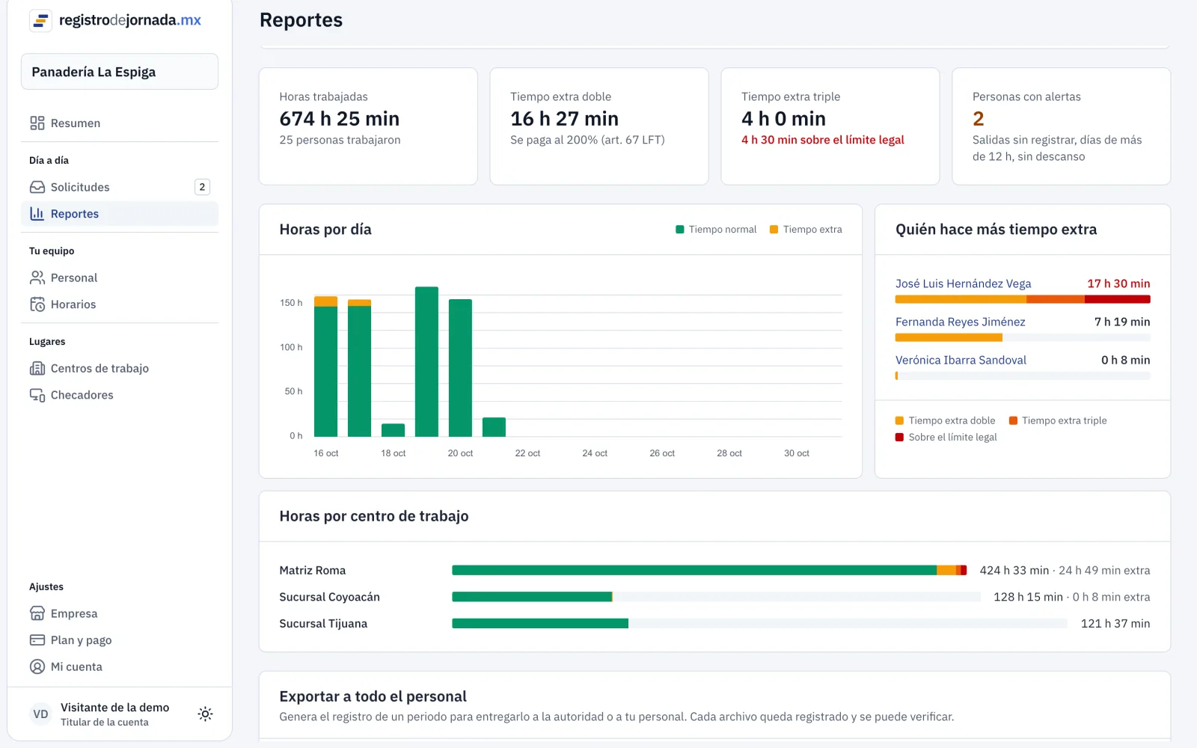Select Personal under Tu equipo
1197x748 pixels.
(x=120, y=278)
